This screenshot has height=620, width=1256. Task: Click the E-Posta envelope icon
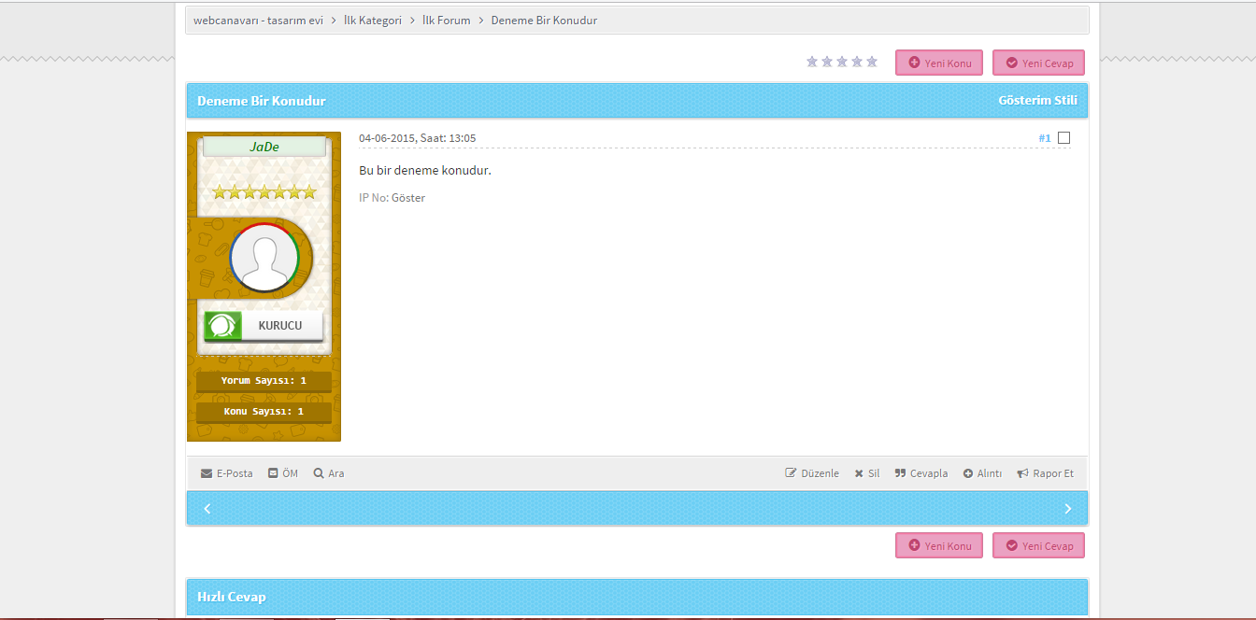click(207, 473)
